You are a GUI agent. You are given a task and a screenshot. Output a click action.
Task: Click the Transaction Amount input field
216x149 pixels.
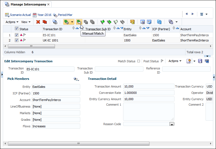[148, 86]
